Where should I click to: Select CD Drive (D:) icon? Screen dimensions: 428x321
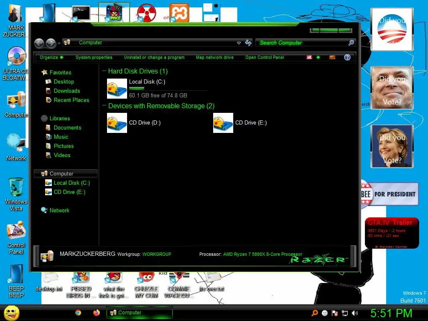[x=117, y=123]
